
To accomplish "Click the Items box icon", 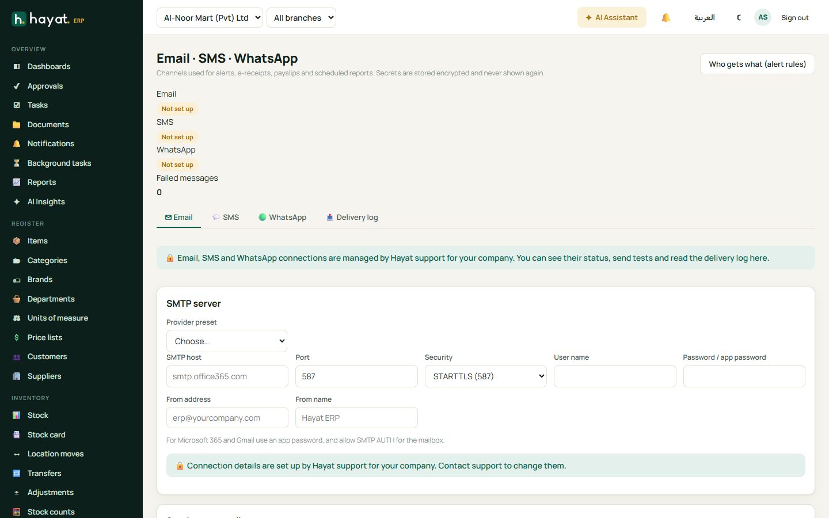I will 17,241.
